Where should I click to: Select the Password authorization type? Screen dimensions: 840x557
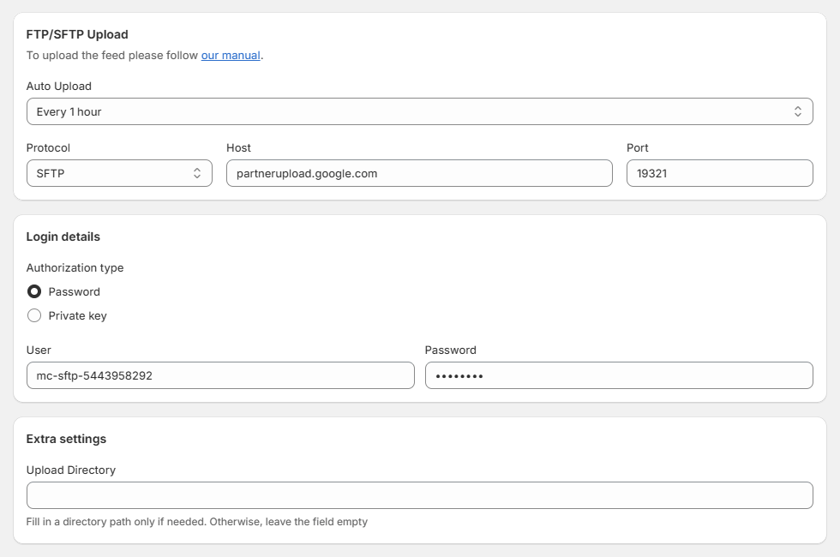(34, 291)
